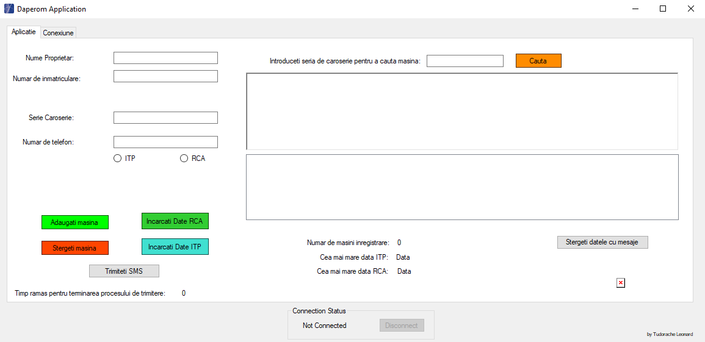705x342 pixels.
Task: Click the Daperom application title bar icon
Action: (9, 9)
